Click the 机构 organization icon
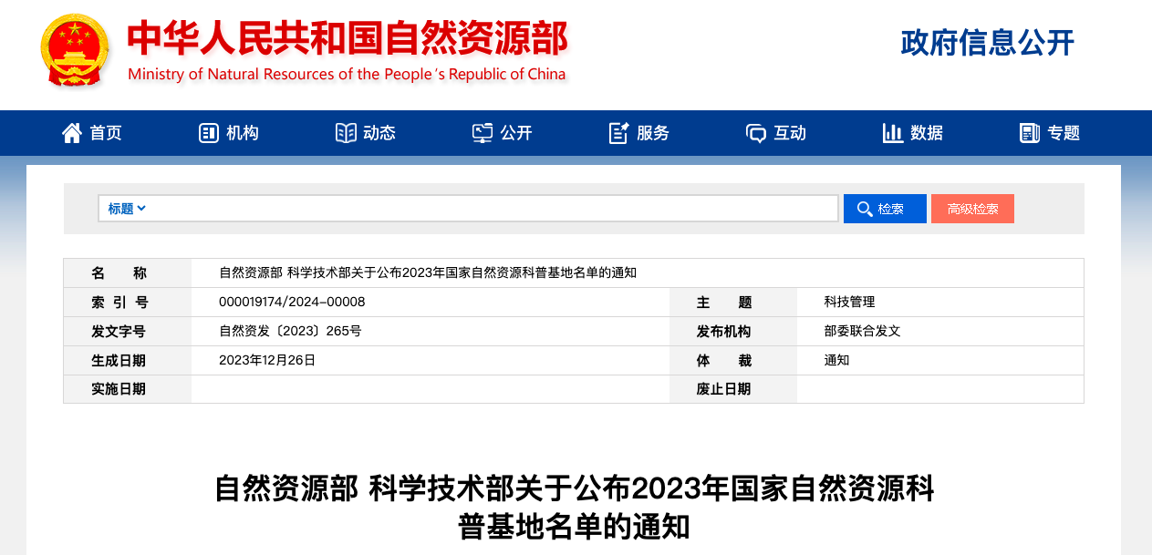This screenshot has width=1152, height=555. coord(208,133)
